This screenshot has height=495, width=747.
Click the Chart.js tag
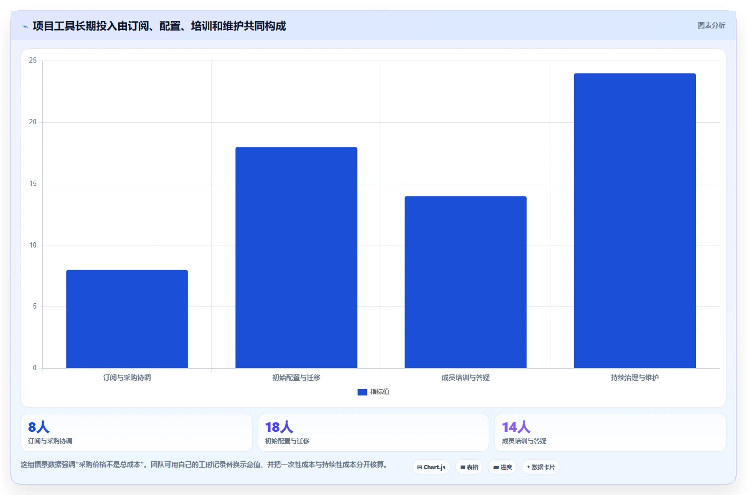click(431, 467)
